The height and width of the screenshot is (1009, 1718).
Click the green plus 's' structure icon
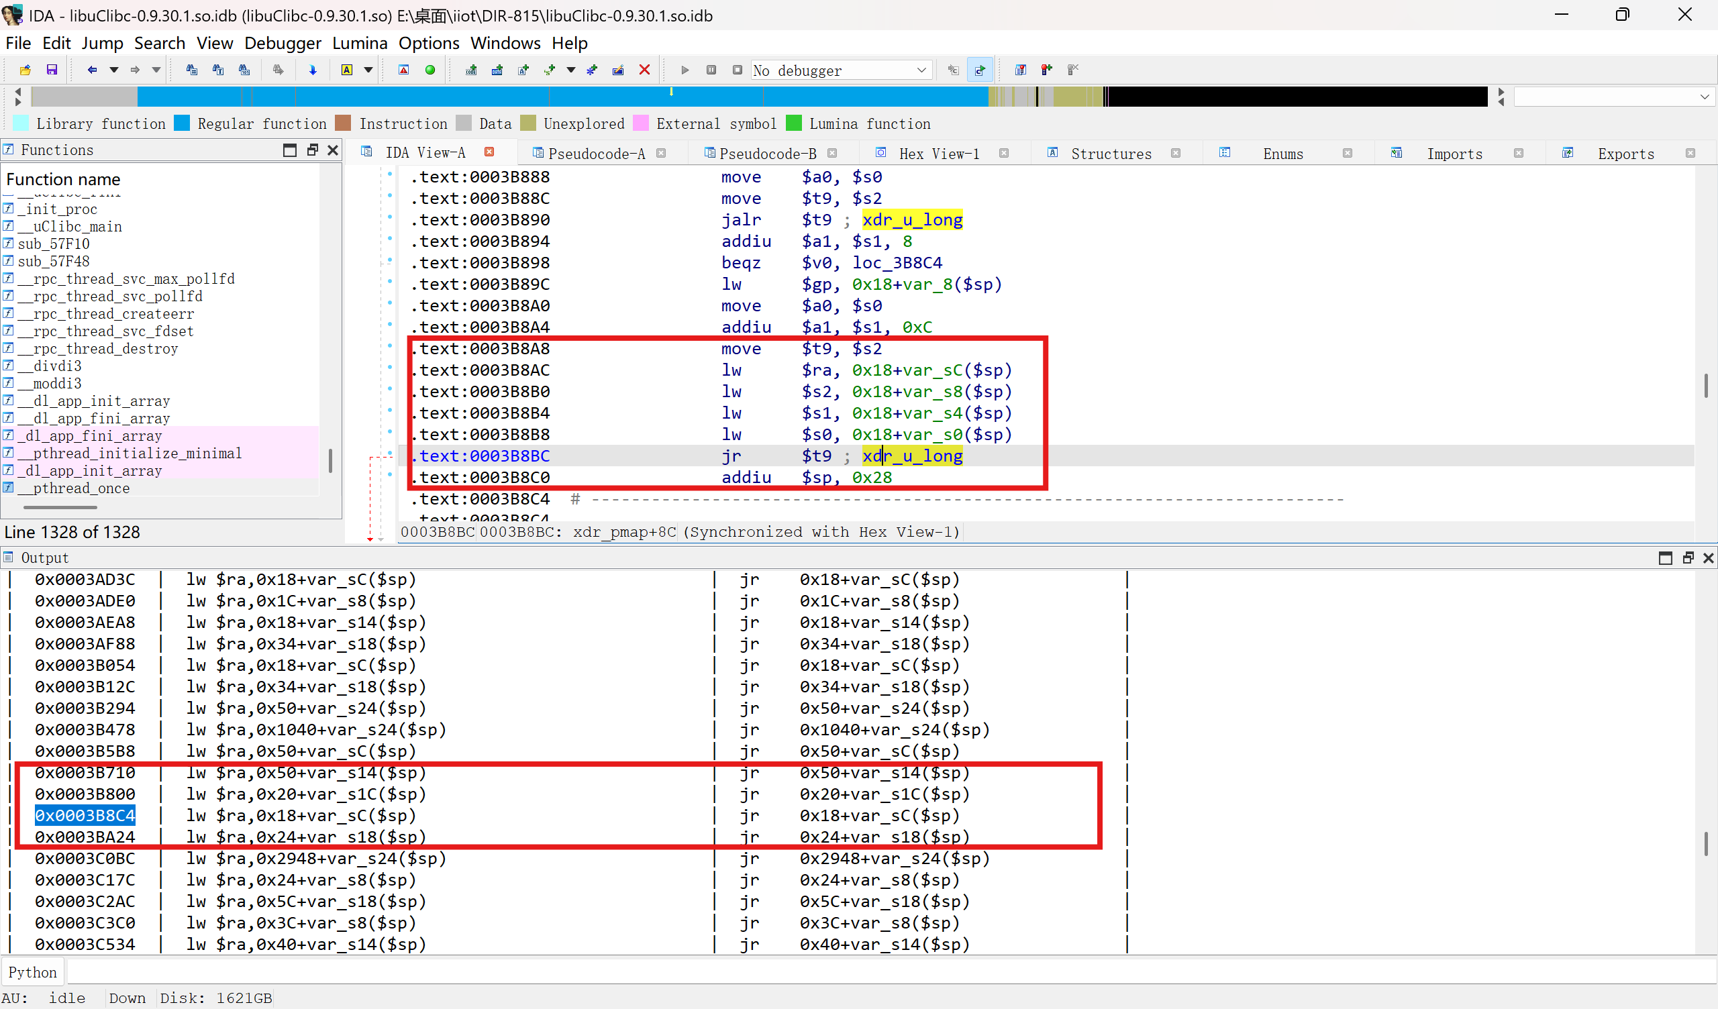click(550, 70)
